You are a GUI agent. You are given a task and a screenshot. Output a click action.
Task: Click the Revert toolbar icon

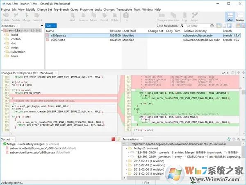[104, 17]
